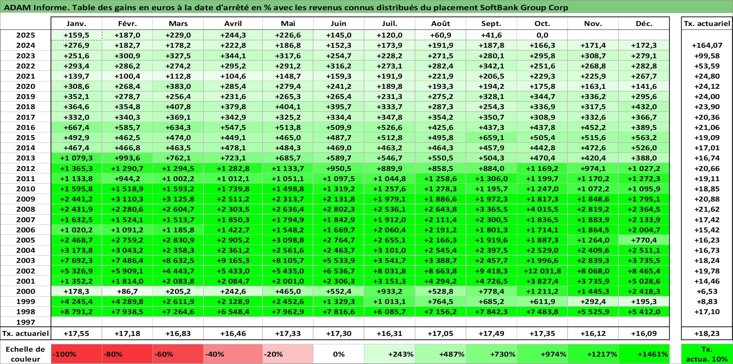The width and height of the screenshot is (733, 364).
Task: Select the 'Nov.' column header
Action: (593, 24)
